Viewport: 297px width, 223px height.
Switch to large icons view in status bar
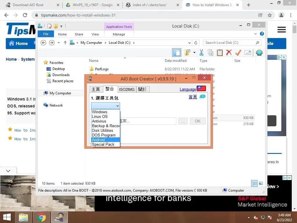tap(261, 183)
